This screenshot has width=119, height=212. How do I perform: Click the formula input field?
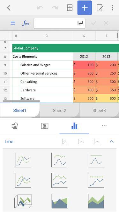[x=59, y=23]
